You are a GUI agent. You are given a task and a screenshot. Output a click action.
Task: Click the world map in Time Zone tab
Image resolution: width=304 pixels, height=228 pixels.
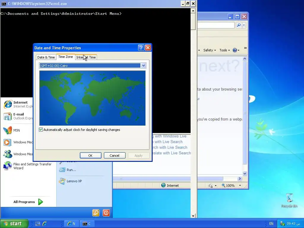point(92,98)
